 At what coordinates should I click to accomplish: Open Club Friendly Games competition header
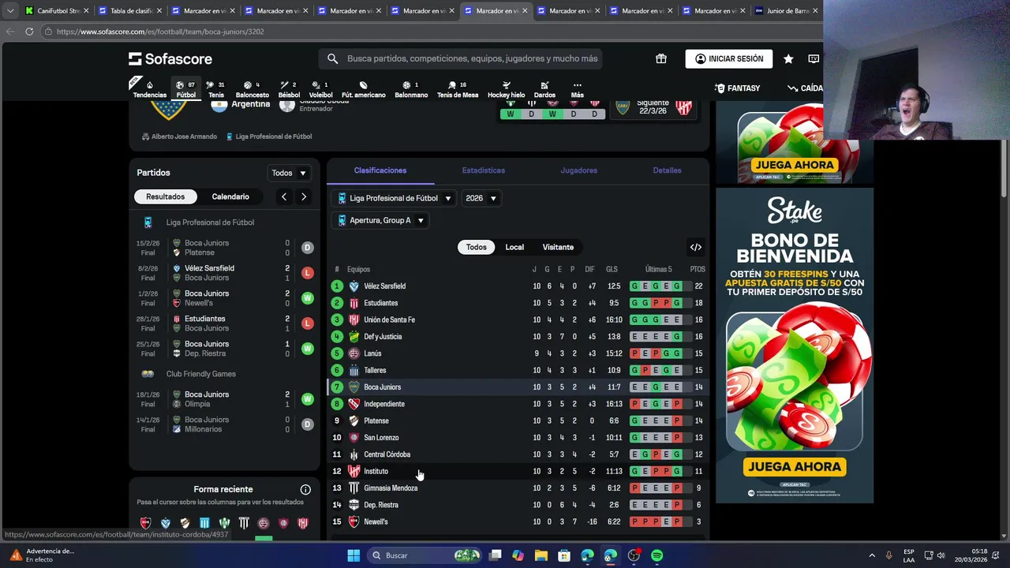pos(200,374)
